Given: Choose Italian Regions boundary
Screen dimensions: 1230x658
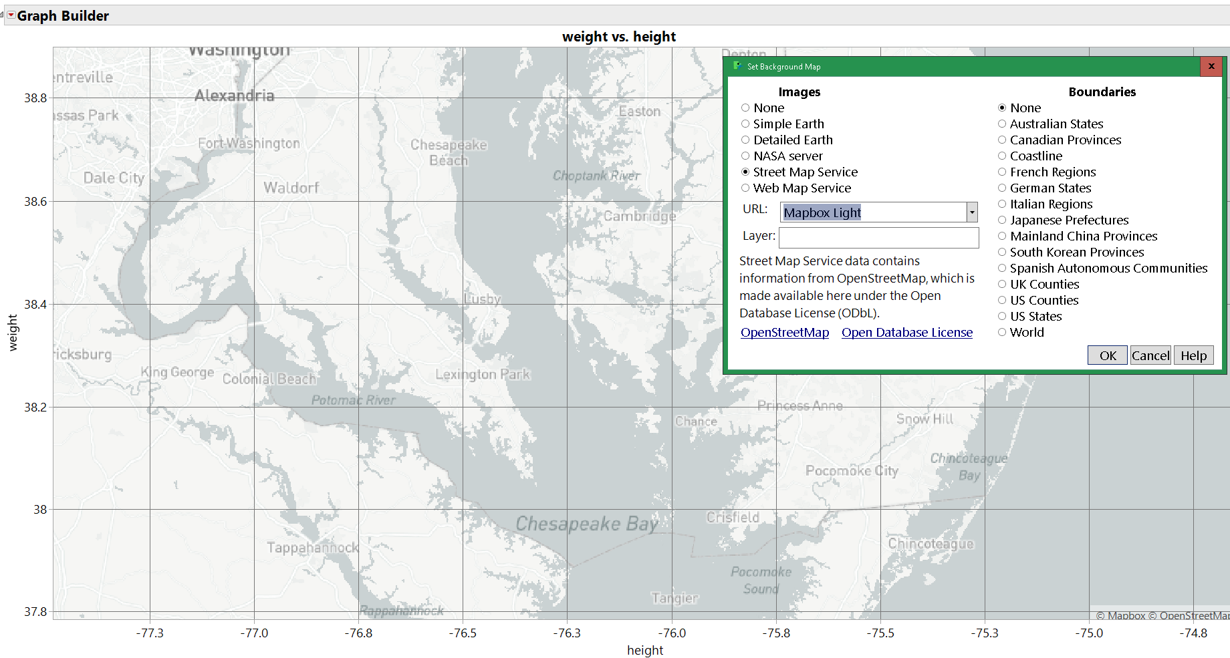Looking at the screenshot, I should coord(1002,204).
